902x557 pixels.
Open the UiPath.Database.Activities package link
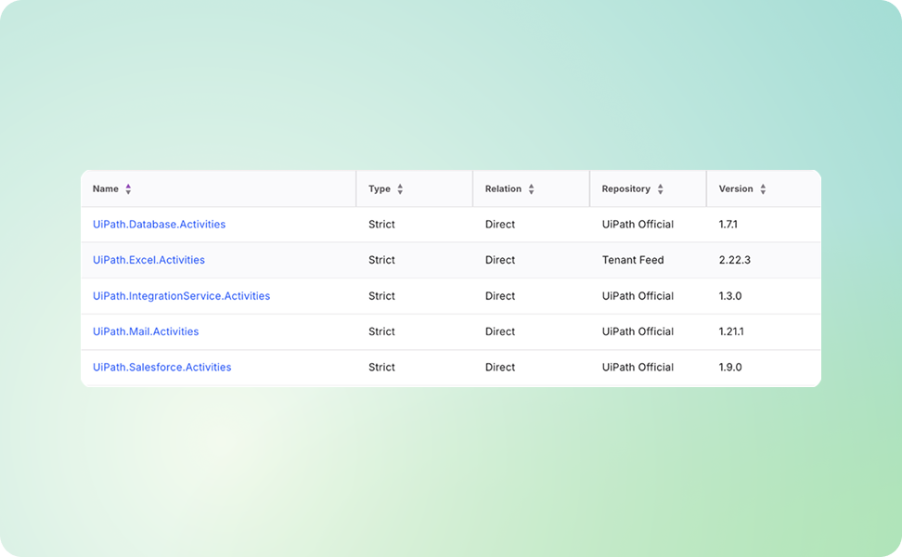(159, 224)
